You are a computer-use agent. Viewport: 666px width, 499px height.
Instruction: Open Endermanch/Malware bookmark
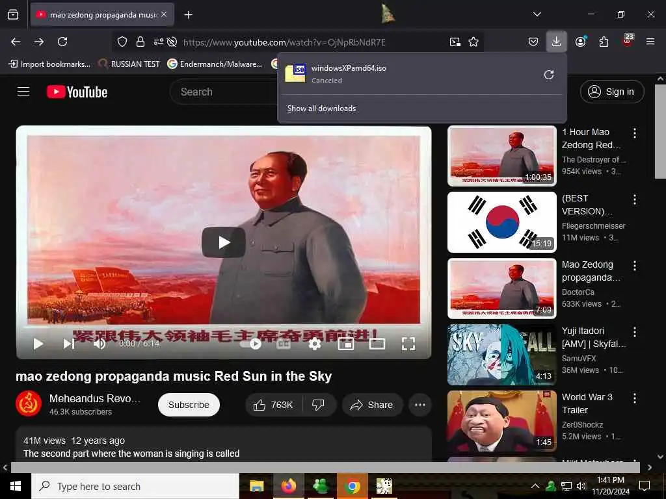[215, 64]
